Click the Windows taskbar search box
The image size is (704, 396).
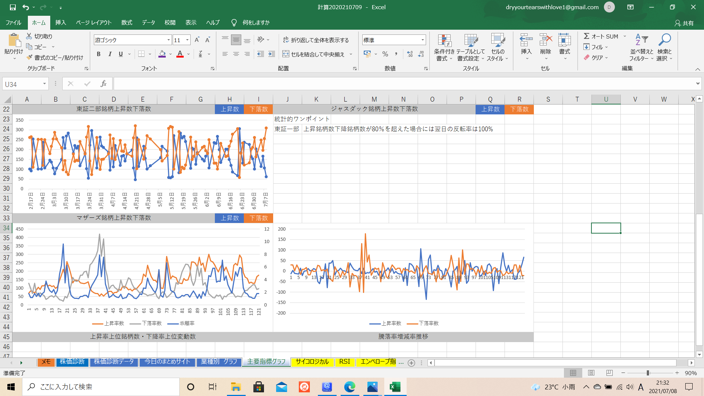coord(101,387)
